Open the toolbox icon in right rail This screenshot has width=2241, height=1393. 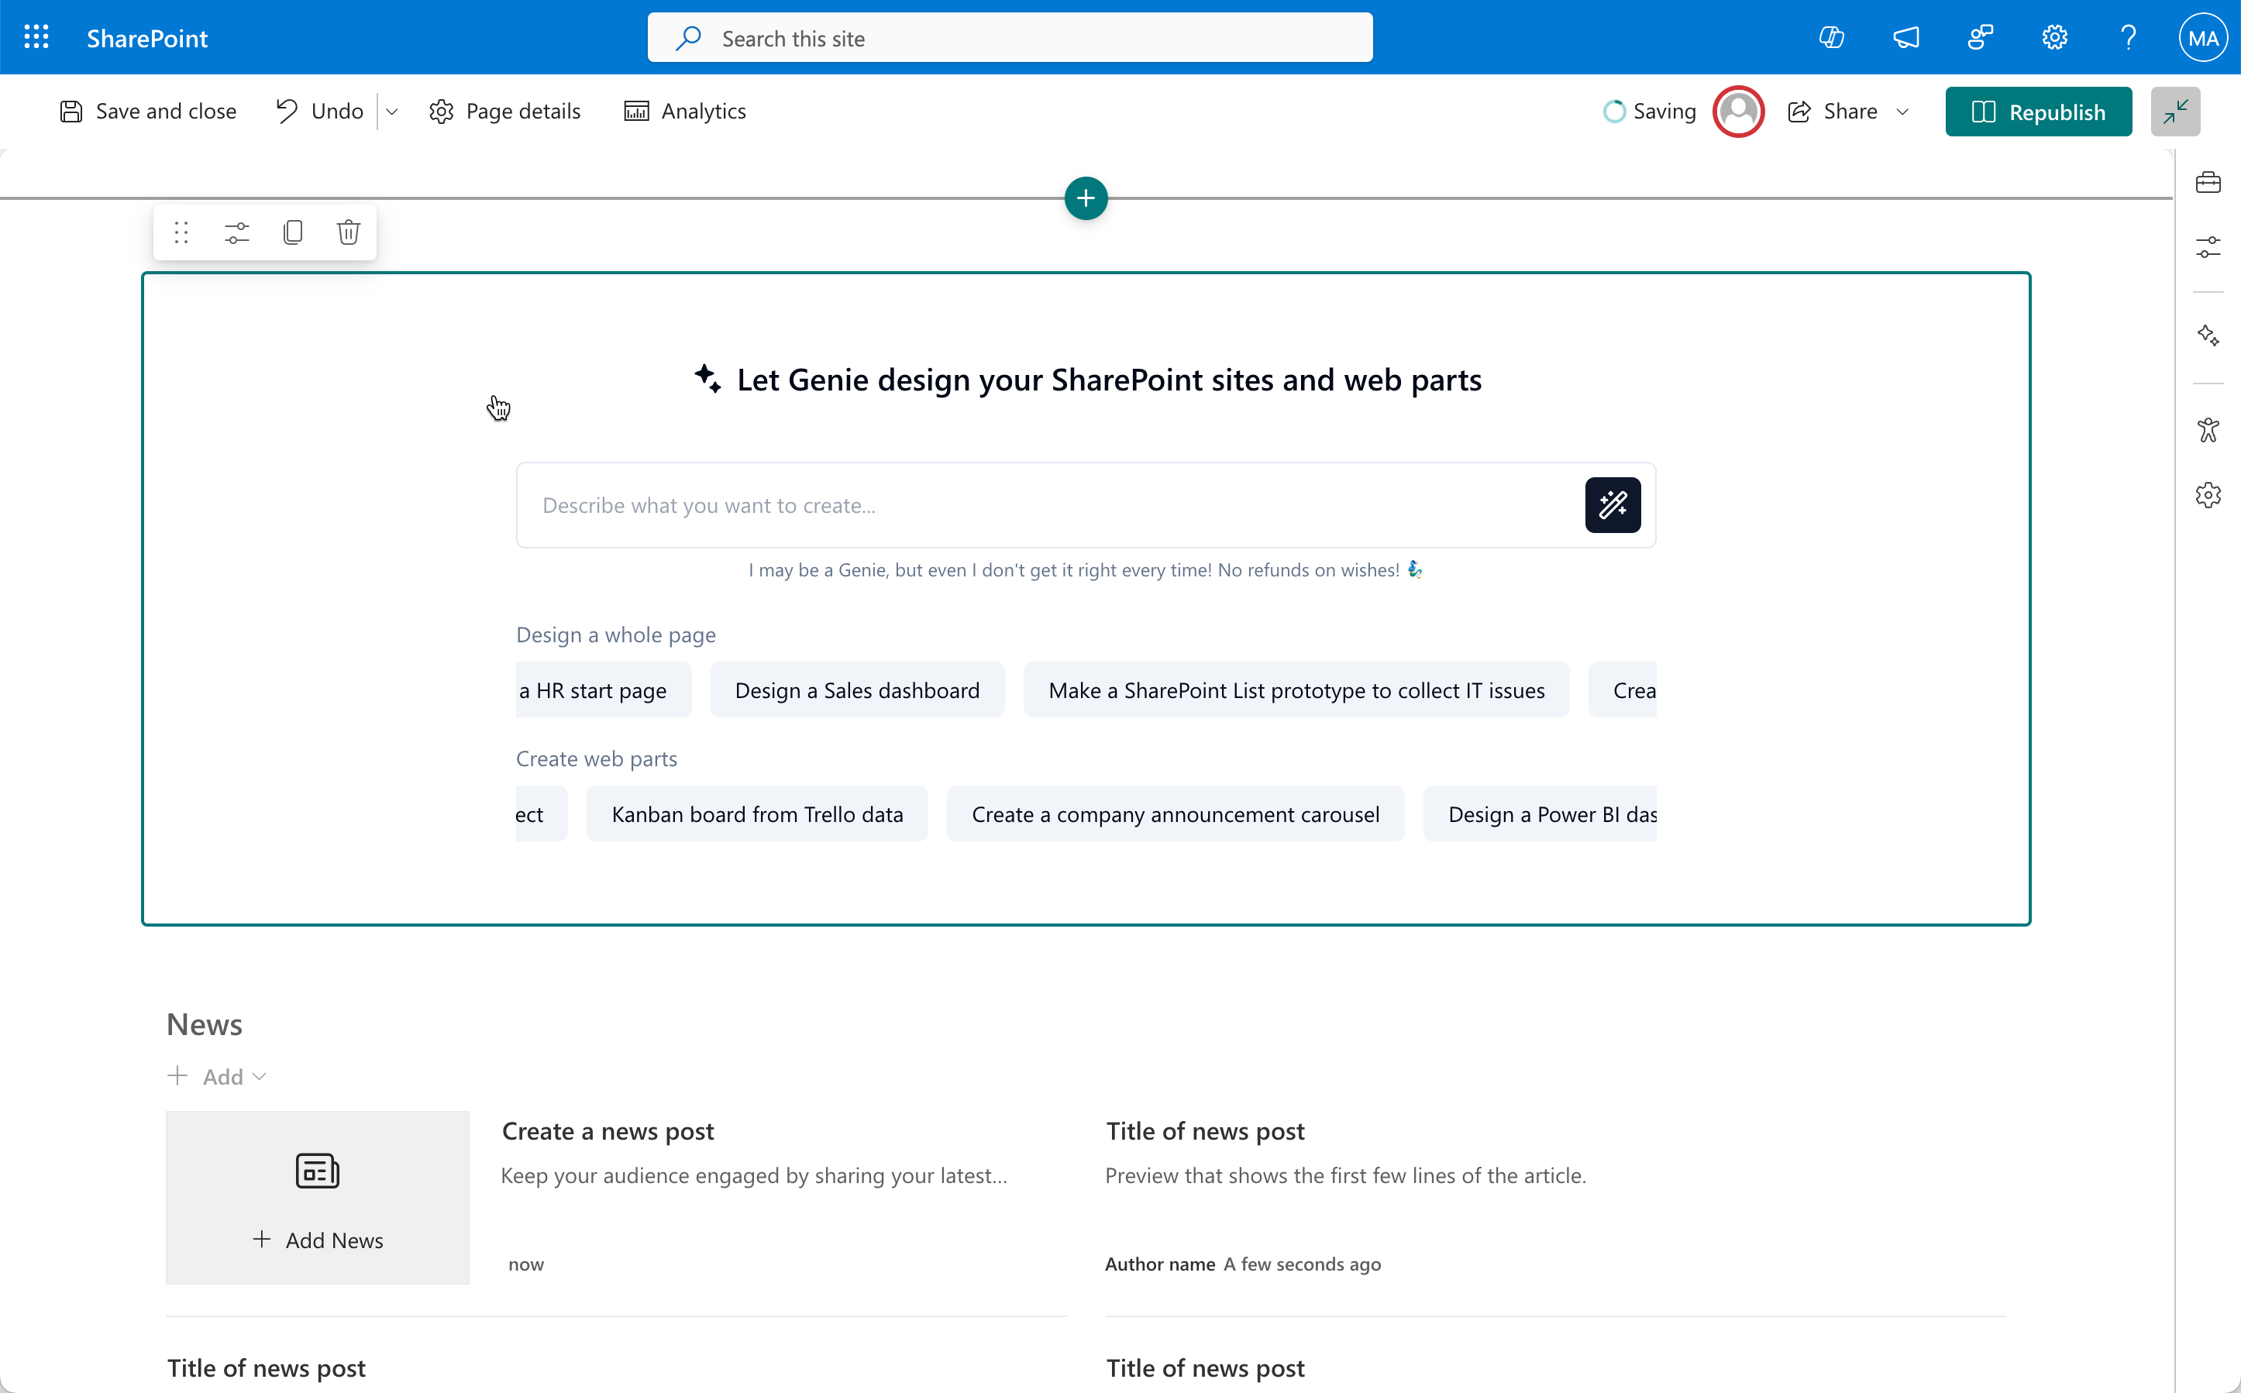tap(2208, 182)
